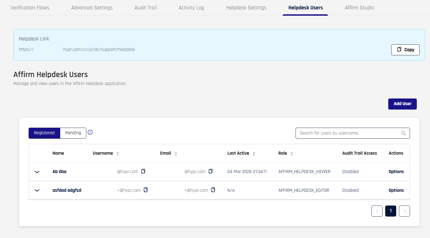Copy email address for asfdad adgfsd
Screen dimensions: 430x238
click(213, 190)
